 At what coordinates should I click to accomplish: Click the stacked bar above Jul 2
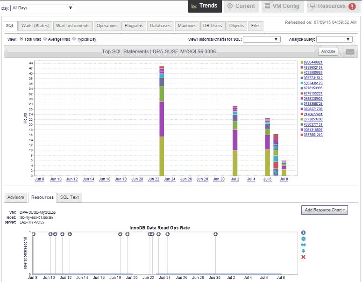tap(235, 141)
